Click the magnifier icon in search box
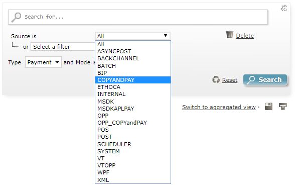This screenshot has width=299, height=191. (16, 17)
